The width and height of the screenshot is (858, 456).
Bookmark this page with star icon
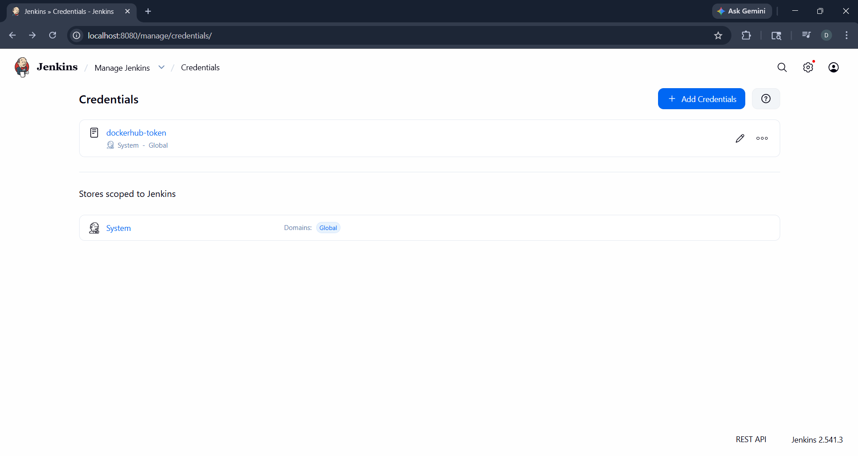click(x=718, y=35)
